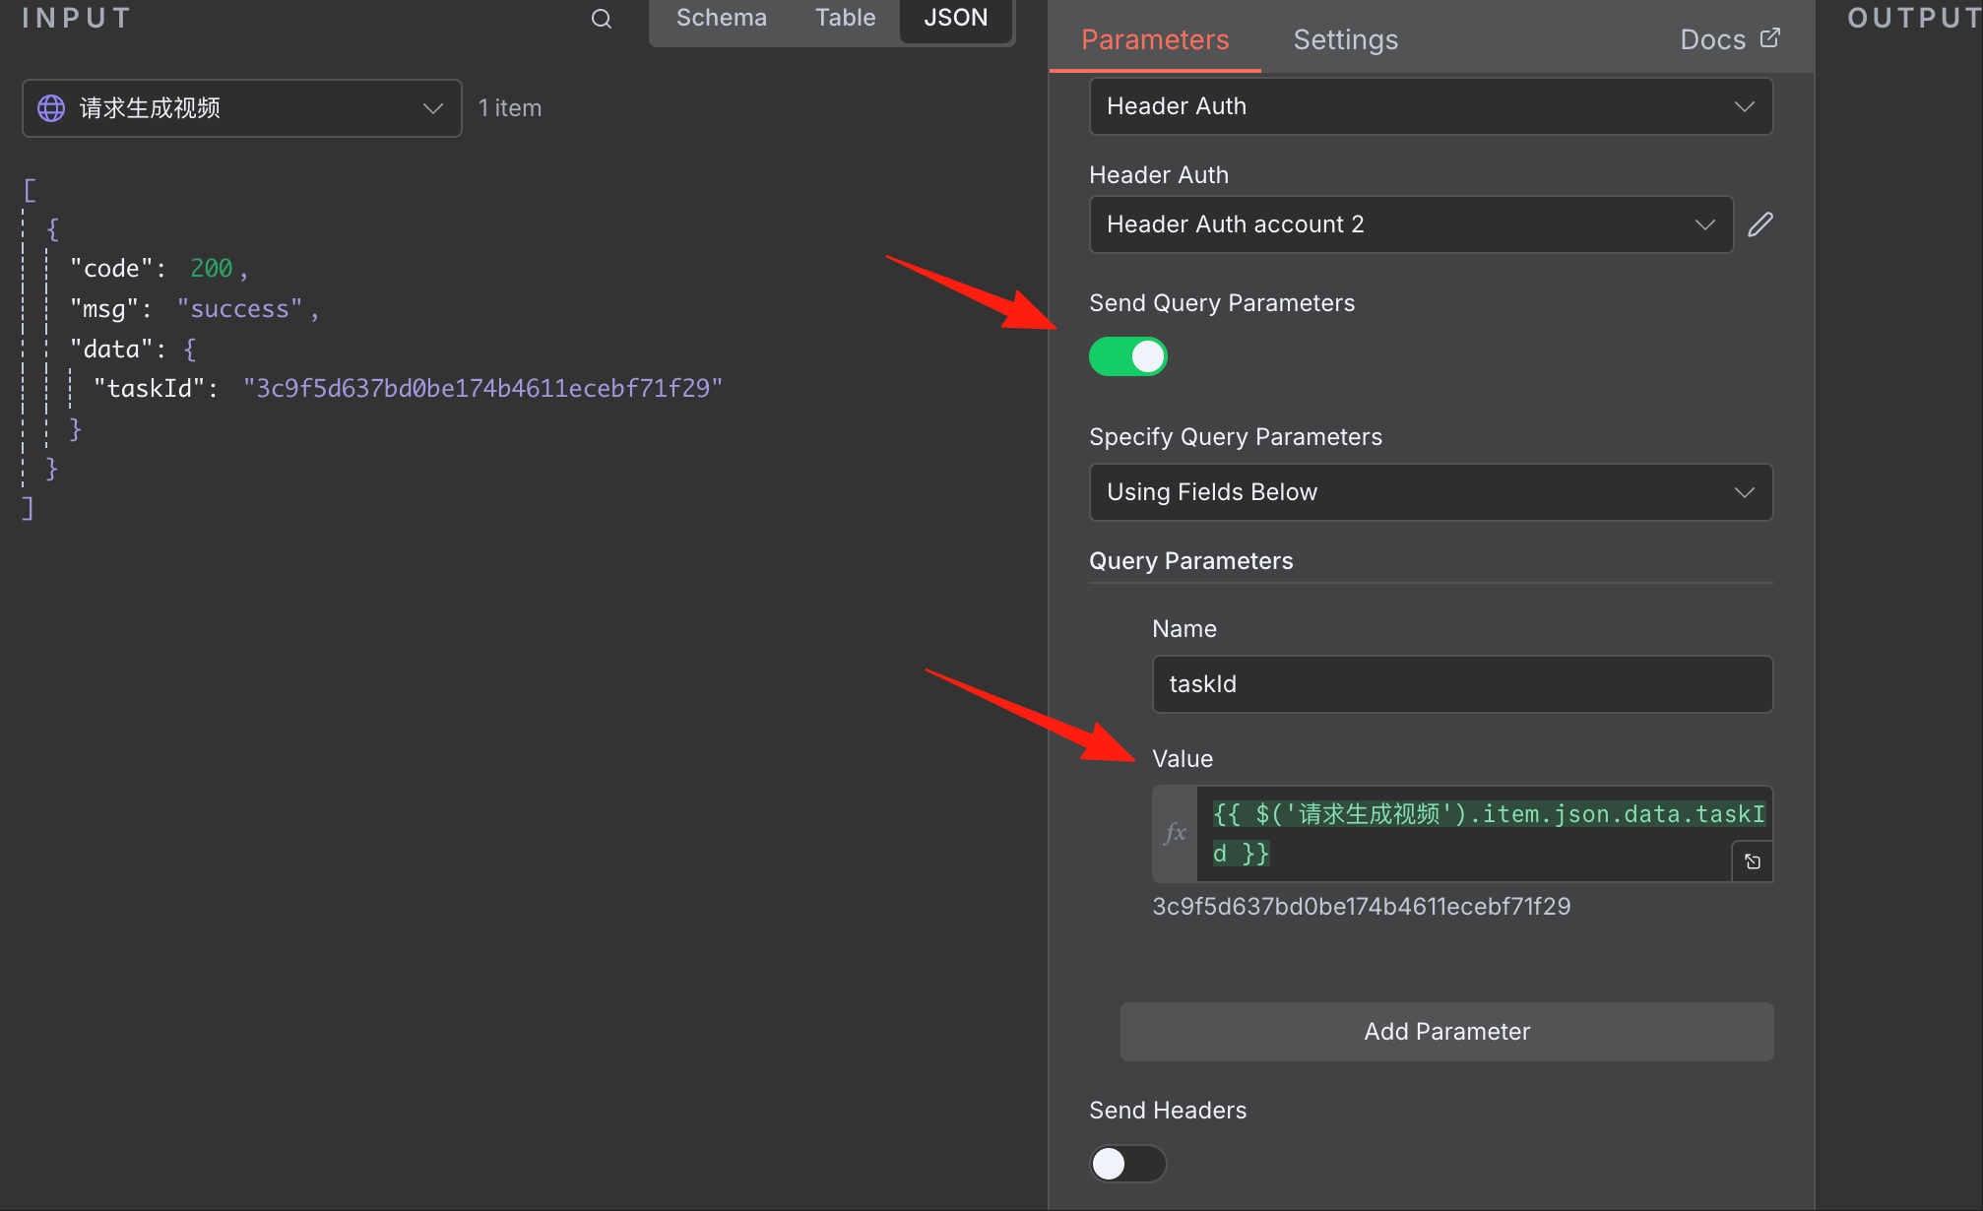Click the globe icon in the node selector

(x=51, y=108)
